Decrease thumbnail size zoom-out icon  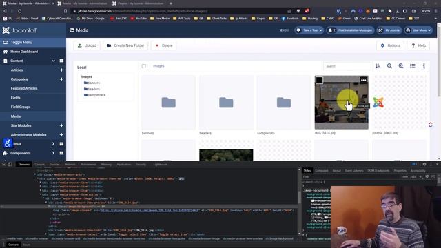389,66
